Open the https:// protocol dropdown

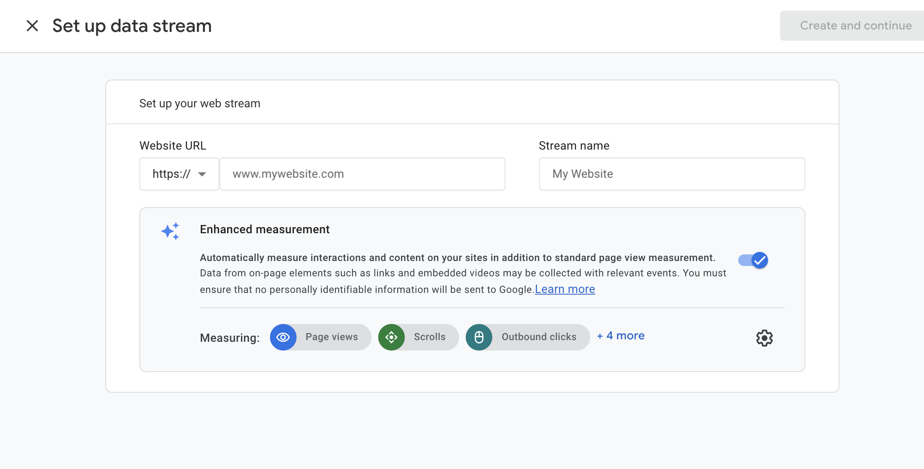tap(179, 174)
